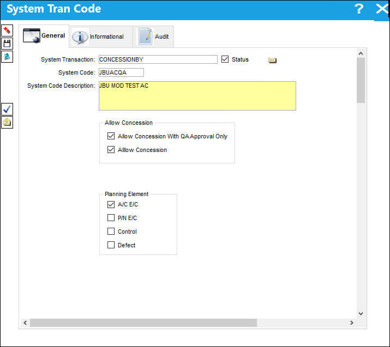Click the envelope icon next to Status

tap(272, 60)
